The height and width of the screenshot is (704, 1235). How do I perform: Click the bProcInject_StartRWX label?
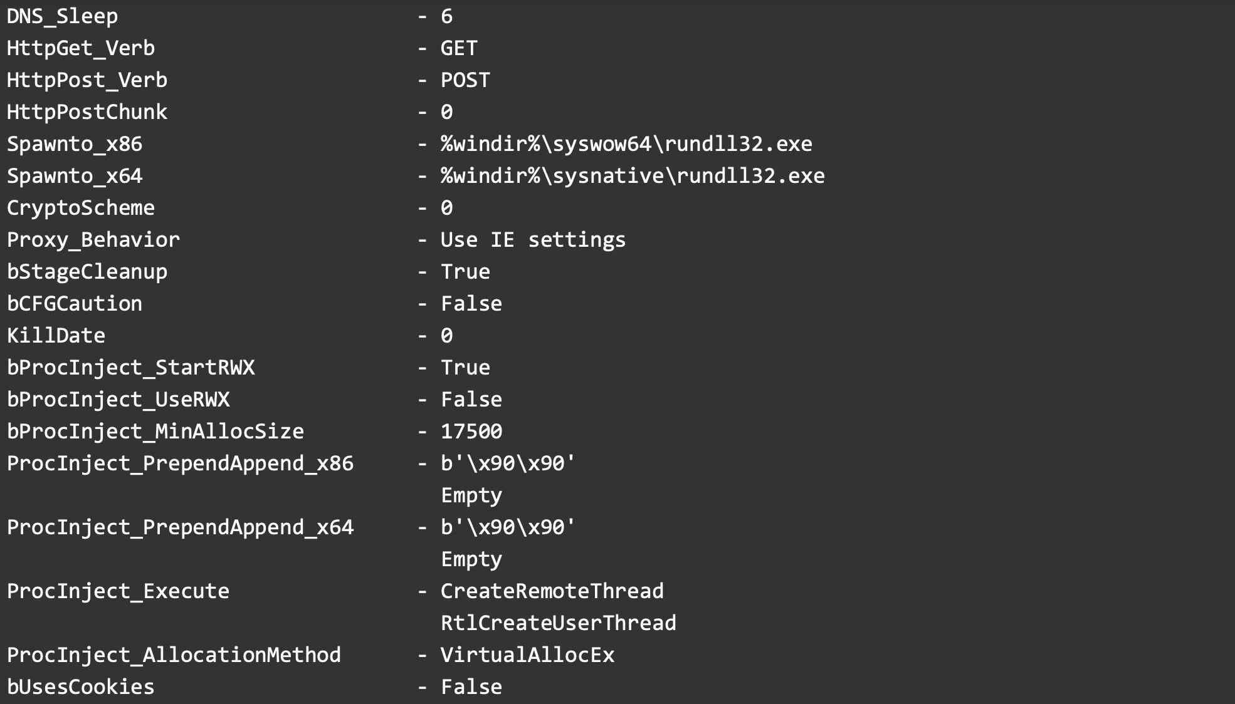[x=130, y=368]
